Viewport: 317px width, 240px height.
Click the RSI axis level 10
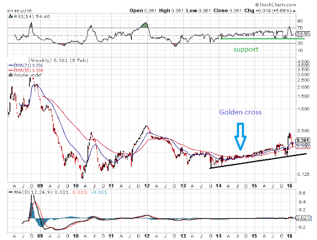(300, 50)
